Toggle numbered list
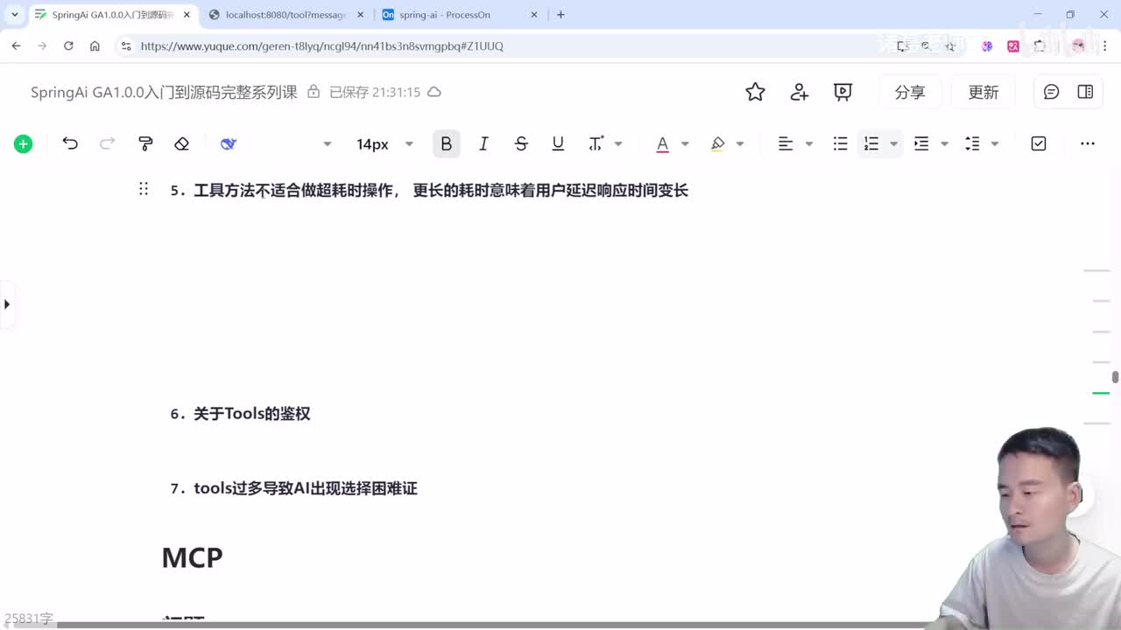1121x630 pixels. coord(871,143)
